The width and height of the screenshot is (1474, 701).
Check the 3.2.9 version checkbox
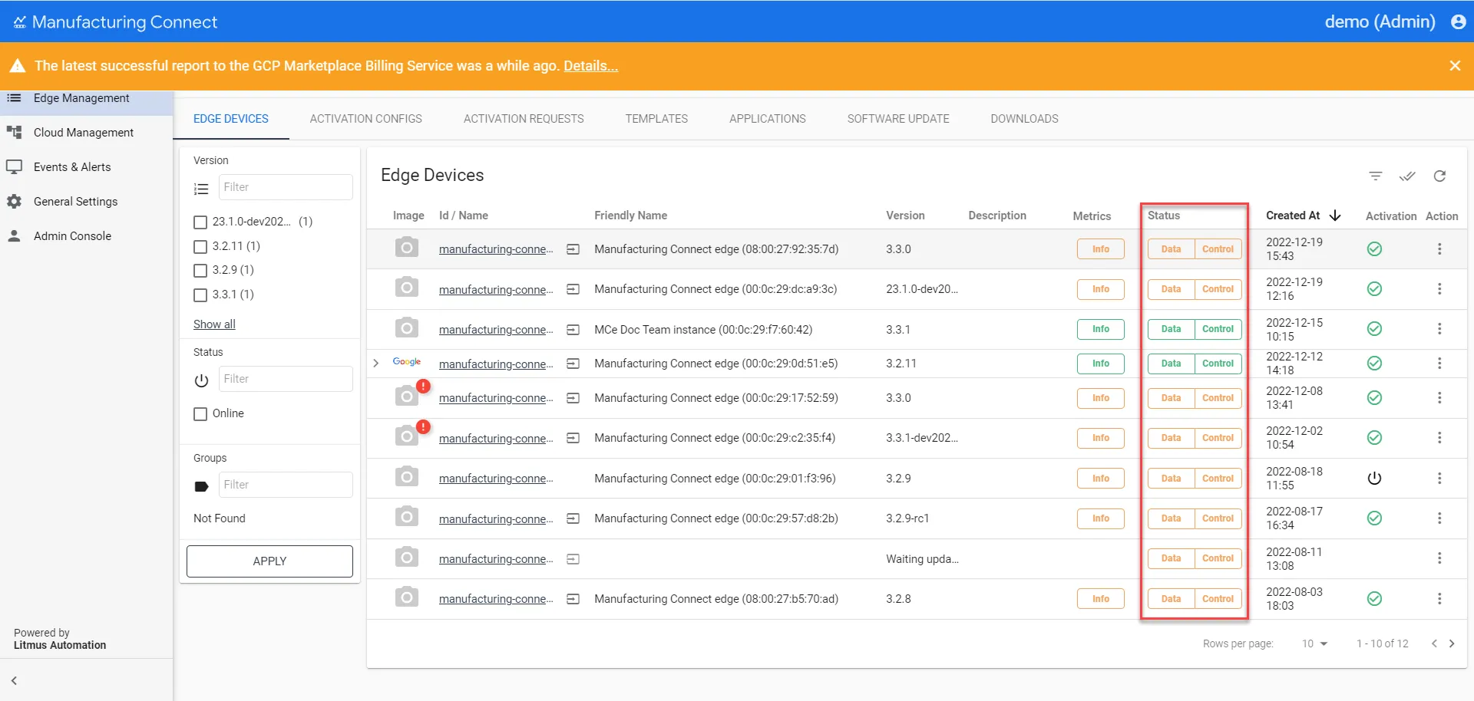[200, 271]
